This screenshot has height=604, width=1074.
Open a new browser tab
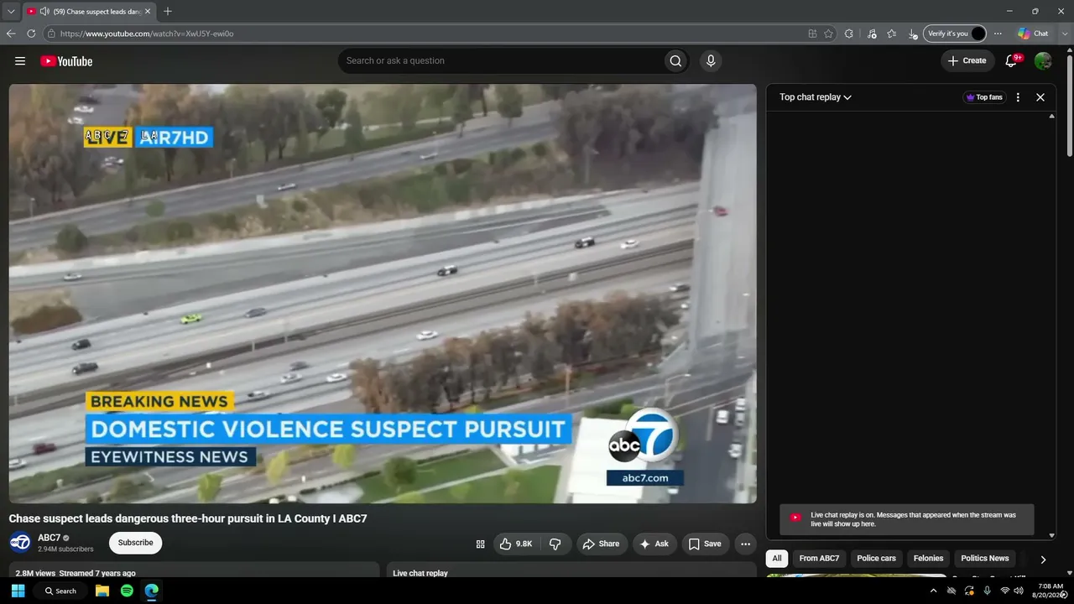pyautogui.click(x=168, y=12)
